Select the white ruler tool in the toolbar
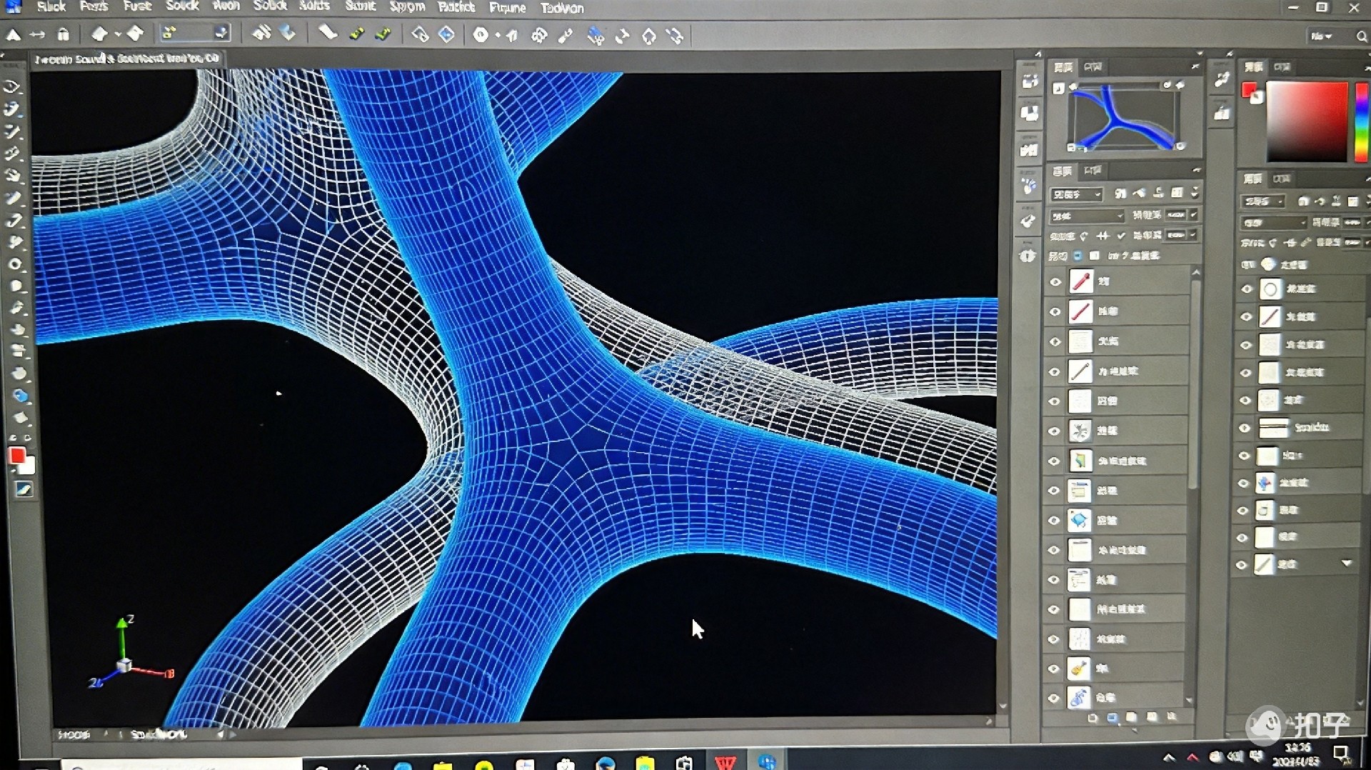 point(328,33)
